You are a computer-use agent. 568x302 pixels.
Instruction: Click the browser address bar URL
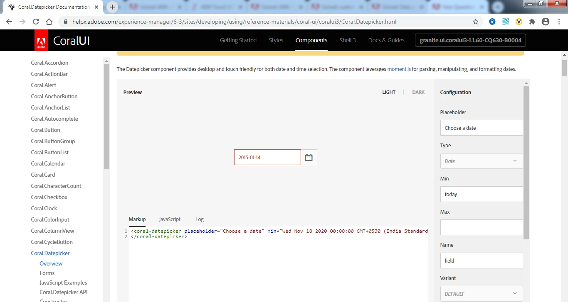(235, 22)
